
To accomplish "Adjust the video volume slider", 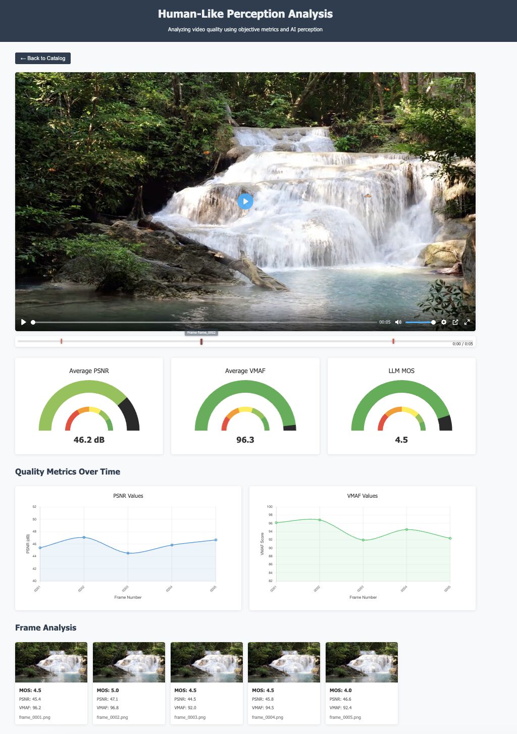I will 420,322.
